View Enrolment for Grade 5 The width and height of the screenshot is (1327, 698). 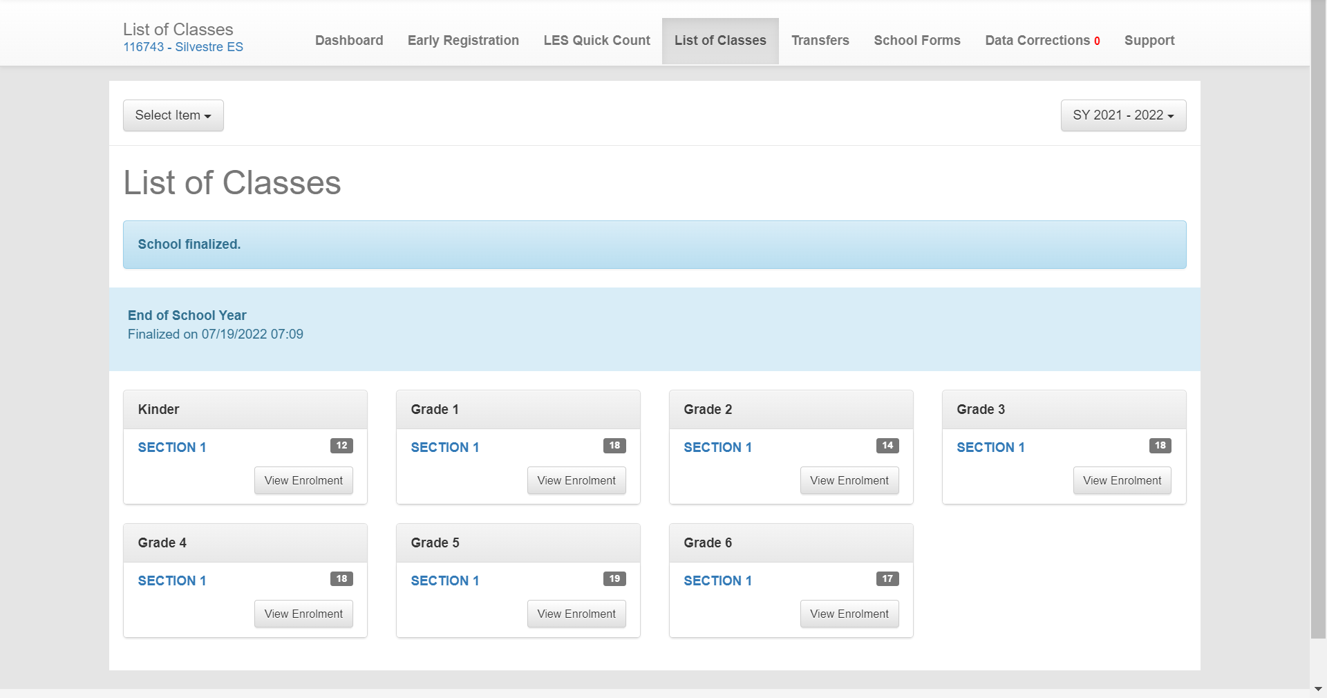[576, 614]
